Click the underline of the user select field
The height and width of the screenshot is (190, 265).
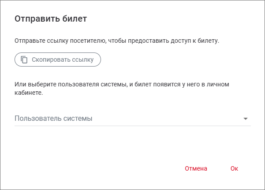132,126
